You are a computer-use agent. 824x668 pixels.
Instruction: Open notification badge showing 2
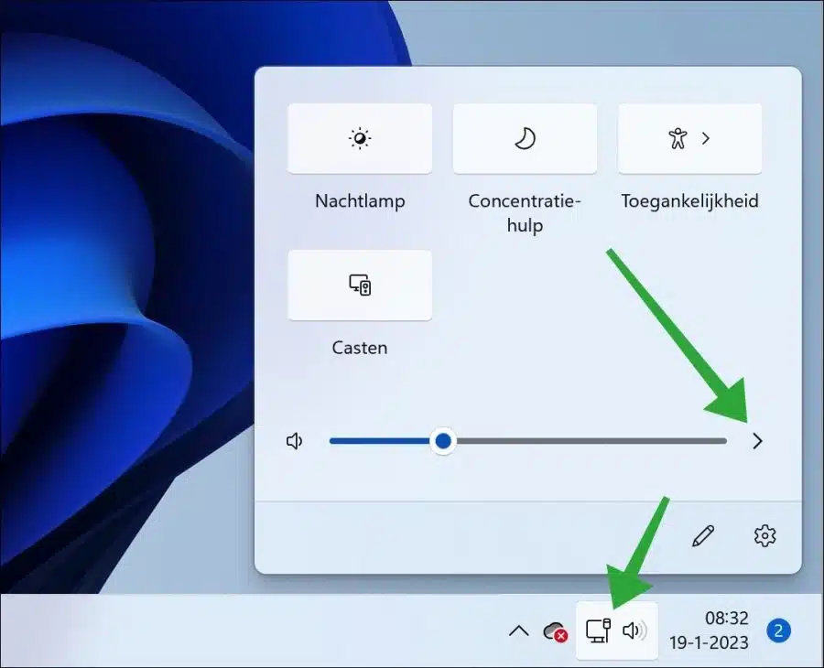(779, 630)
